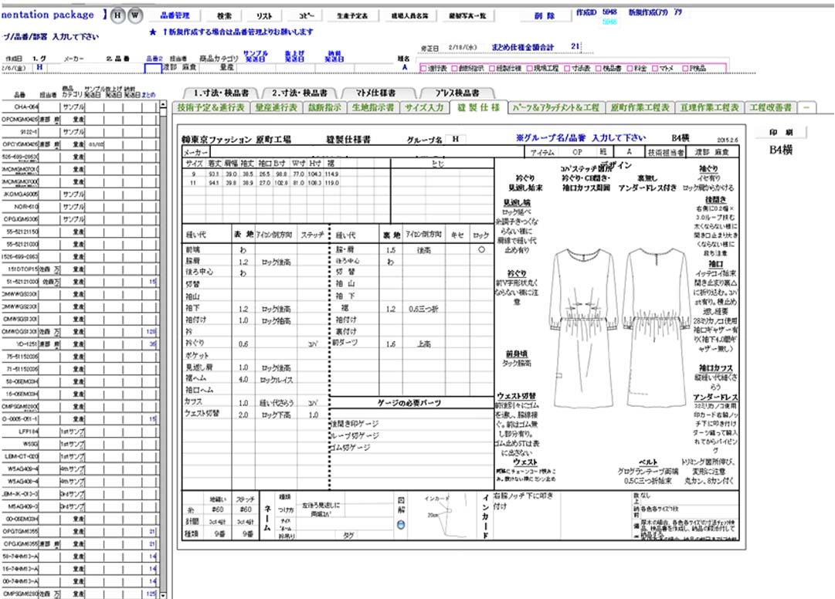Open the 2.寸法・検品書 tab

tap(299, 93)
